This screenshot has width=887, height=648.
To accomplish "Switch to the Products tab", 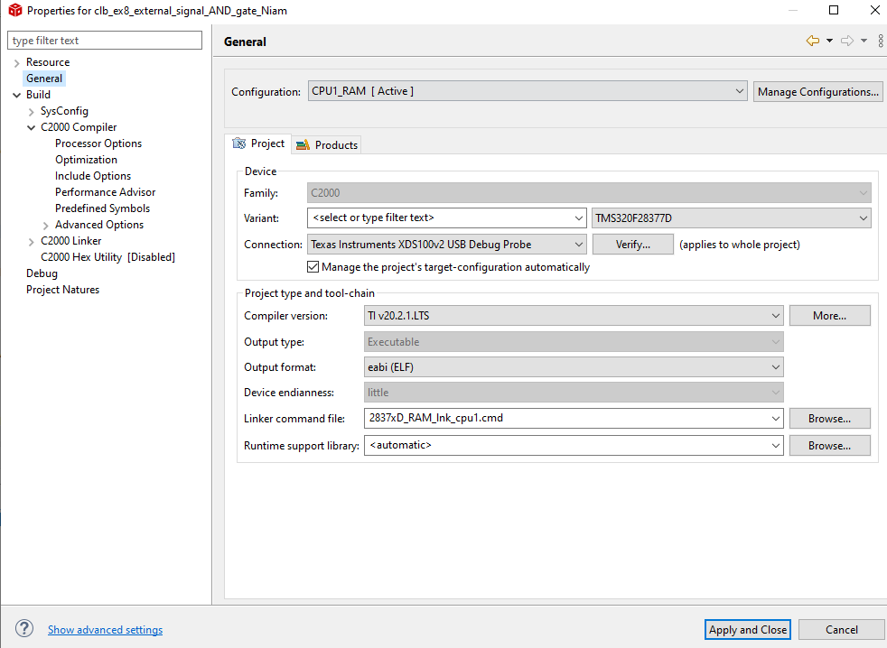I will click(x=326, y=144).
